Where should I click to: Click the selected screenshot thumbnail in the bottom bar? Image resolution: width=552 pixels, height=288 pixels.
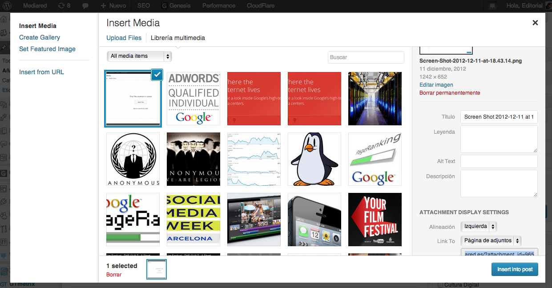pyautogui.click(x=157, y=269)
